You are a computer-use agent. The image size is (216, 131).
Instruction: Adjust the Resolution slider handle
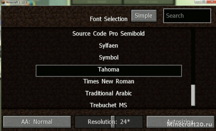[113, 122]
